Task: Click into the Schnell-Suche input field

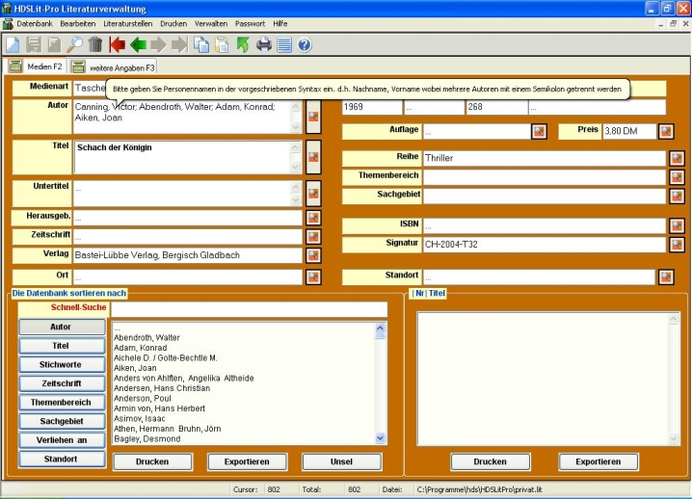Action: tap(249, 309)
